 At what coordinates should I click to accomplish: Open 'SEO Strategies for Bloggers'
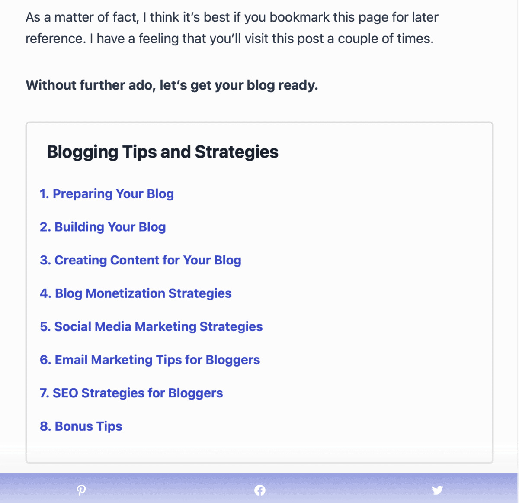(131, 393)
